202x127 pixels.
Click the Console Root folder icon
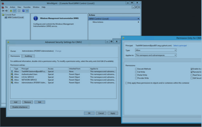point(3,15)
